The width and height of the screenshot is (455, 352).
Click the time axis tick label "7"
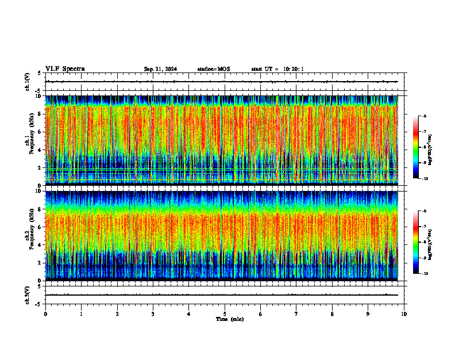pyautogui.click(x=296, y=314)
